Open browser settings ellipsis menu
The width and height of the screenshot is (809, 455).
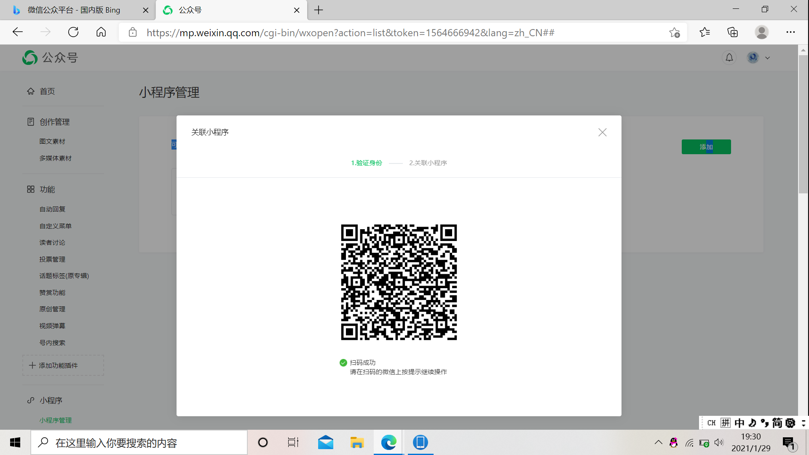click(790, 32)
